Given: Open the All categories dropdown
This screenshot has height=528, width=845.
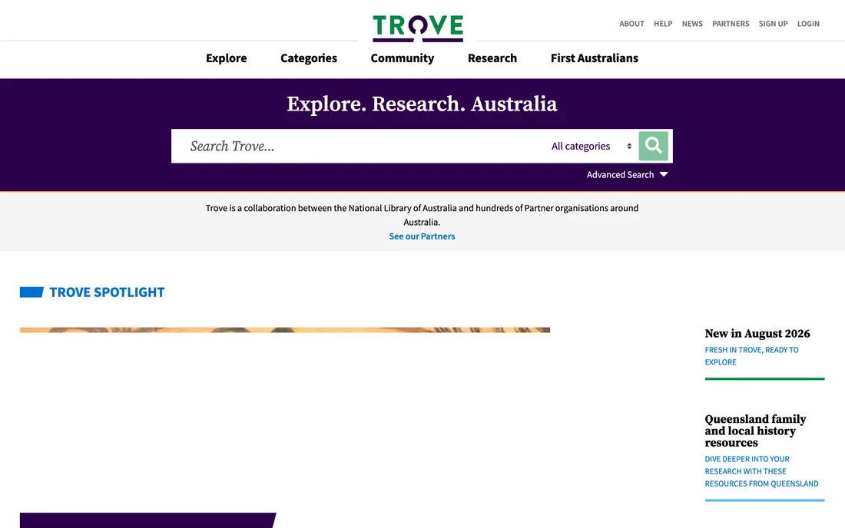Looking at the screenshot, I should [591, 146].
